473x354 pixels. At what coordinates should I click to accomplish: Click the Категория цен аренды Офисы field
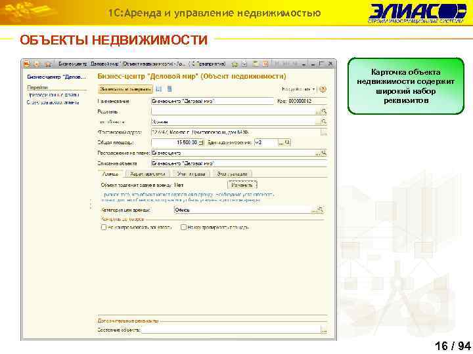click(x=242, y=210)
